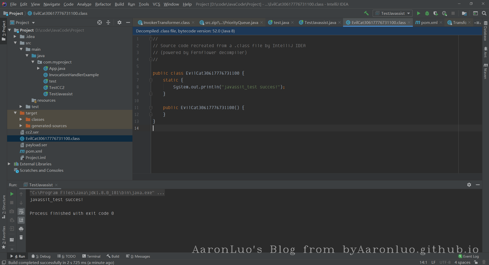Close the test.java tab
Image resolution: width=489 pixels, height=265 pixels.
(293, 22)
